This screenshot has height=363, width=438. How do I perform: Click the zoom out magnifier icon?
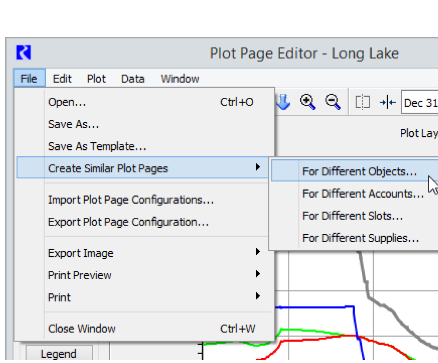[x=333, y=102]
